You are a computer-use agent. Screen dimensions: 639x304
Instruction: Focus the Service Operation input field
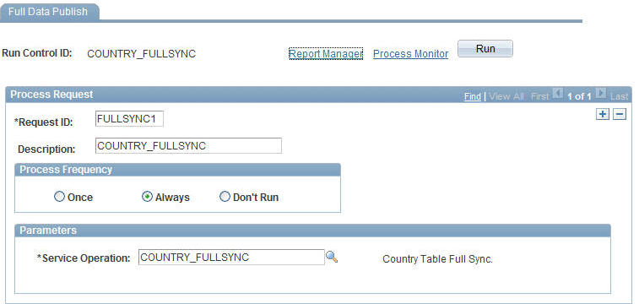[231, 258]
